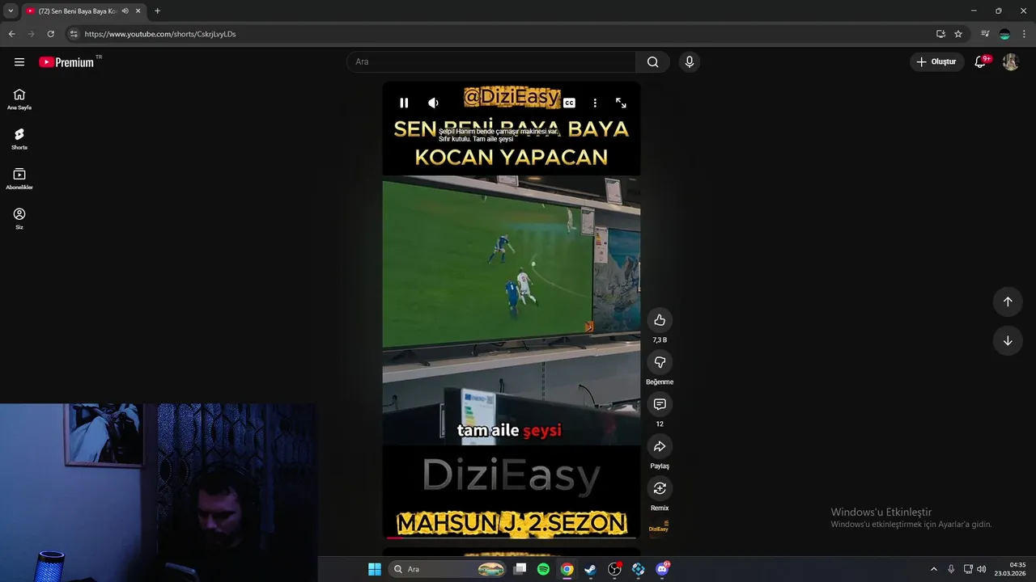Close the YouTube browser tab
The width and height of the screenshot is (1036, 582).
click(x=138, y=11)
